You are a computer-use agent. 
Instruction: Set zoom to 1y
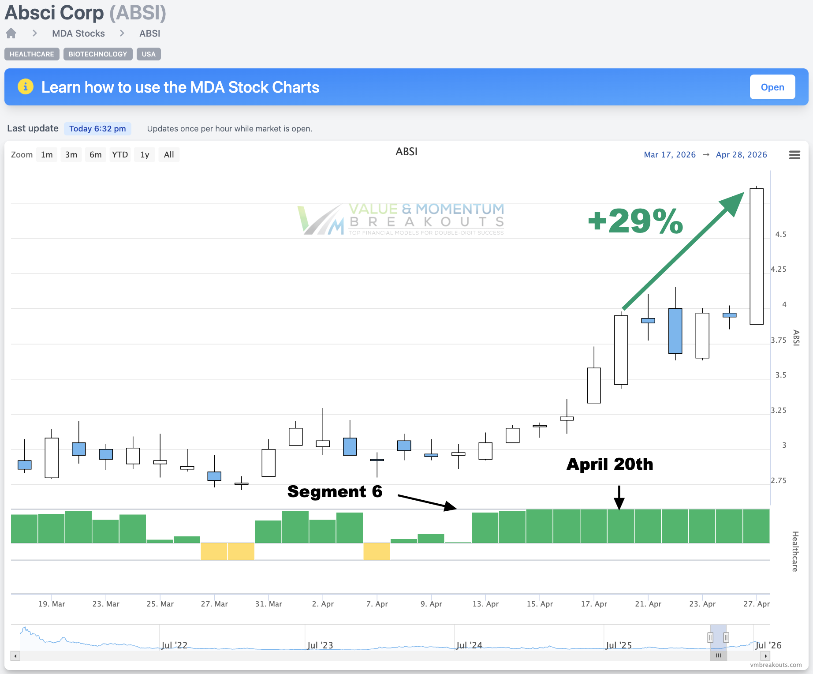coord(145,155)
